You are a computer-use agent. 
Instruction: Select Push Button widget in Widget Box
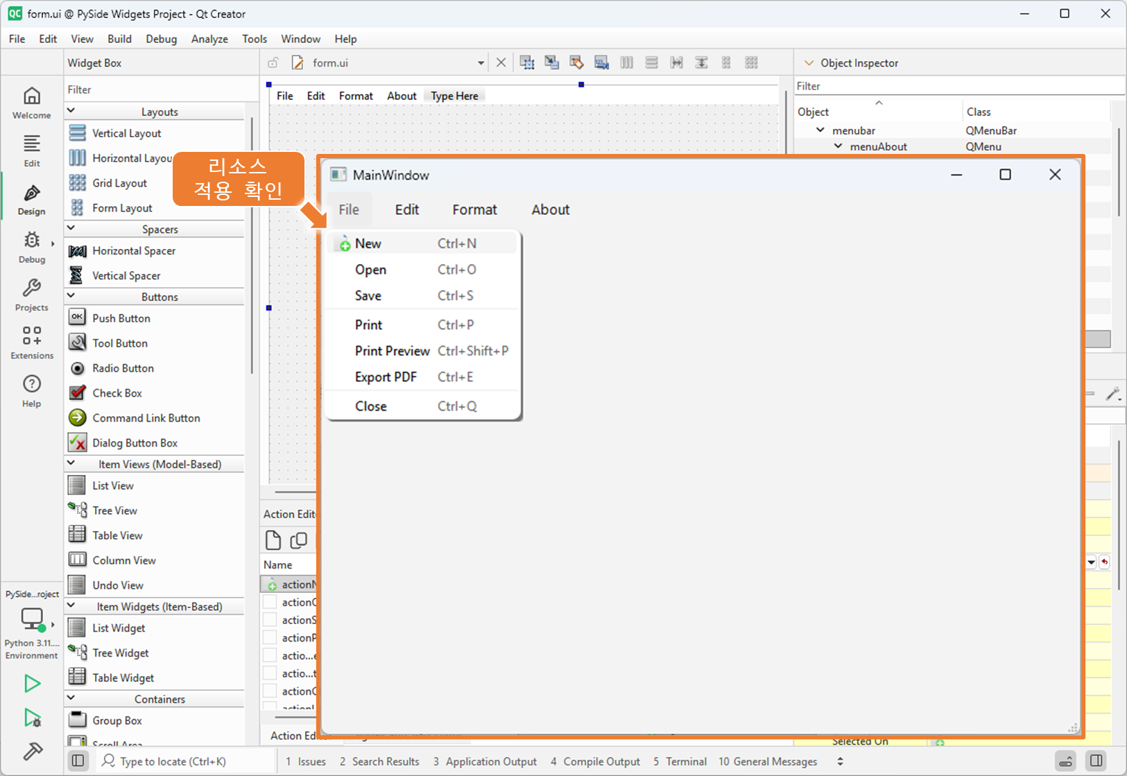[121, 318]
